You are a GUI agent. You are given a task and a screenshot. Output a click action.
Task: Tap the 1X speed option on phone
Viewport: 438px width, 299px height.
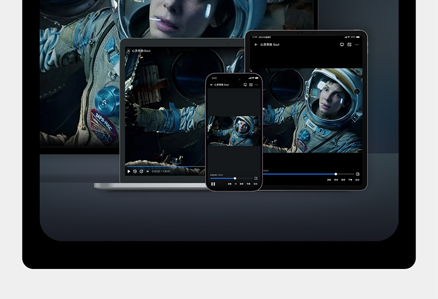tap(236, 184)
